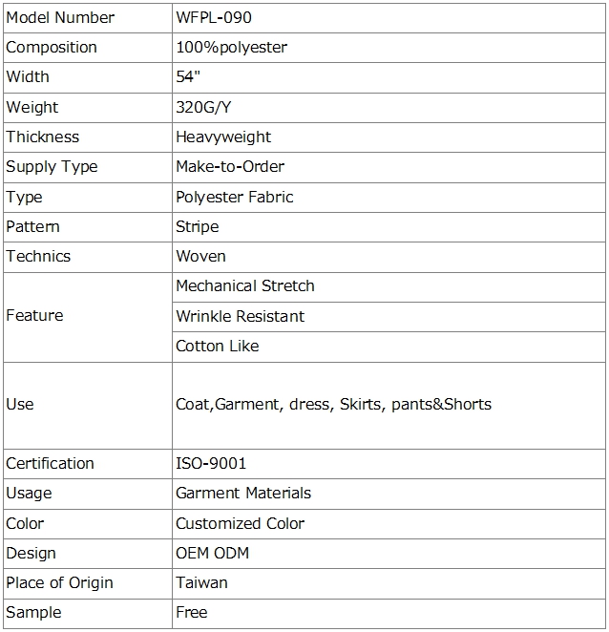The width and height of the screenshot is (609, 632).
Task: Click the Taiwan place of origin value
Action: click(201, 582)
